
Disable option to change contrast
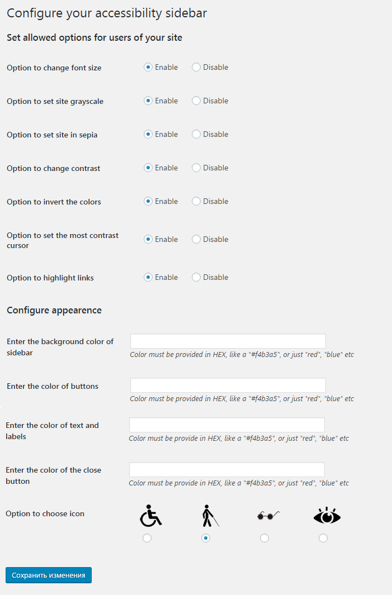click(x=196, y=168)
